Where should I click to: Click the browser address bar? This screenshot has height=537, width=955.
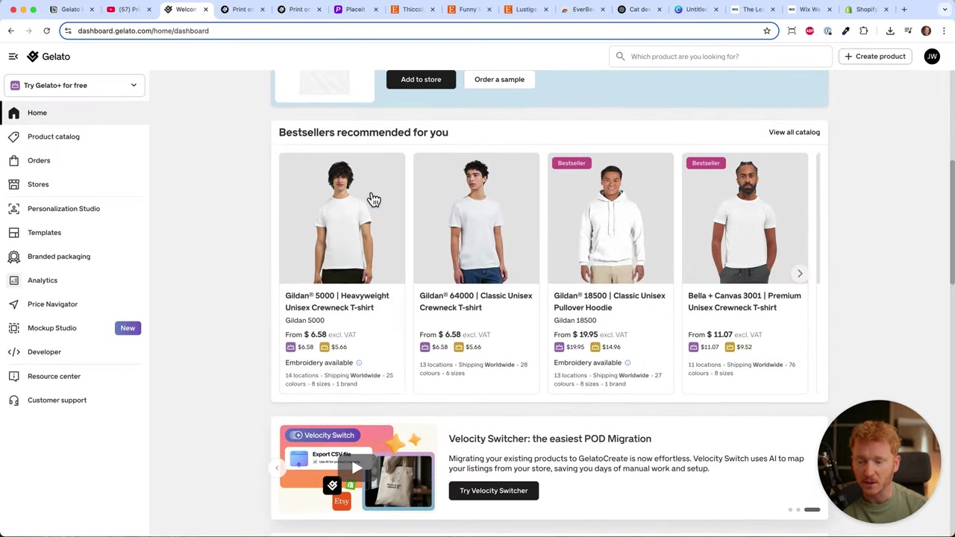(x=418, y=31)
